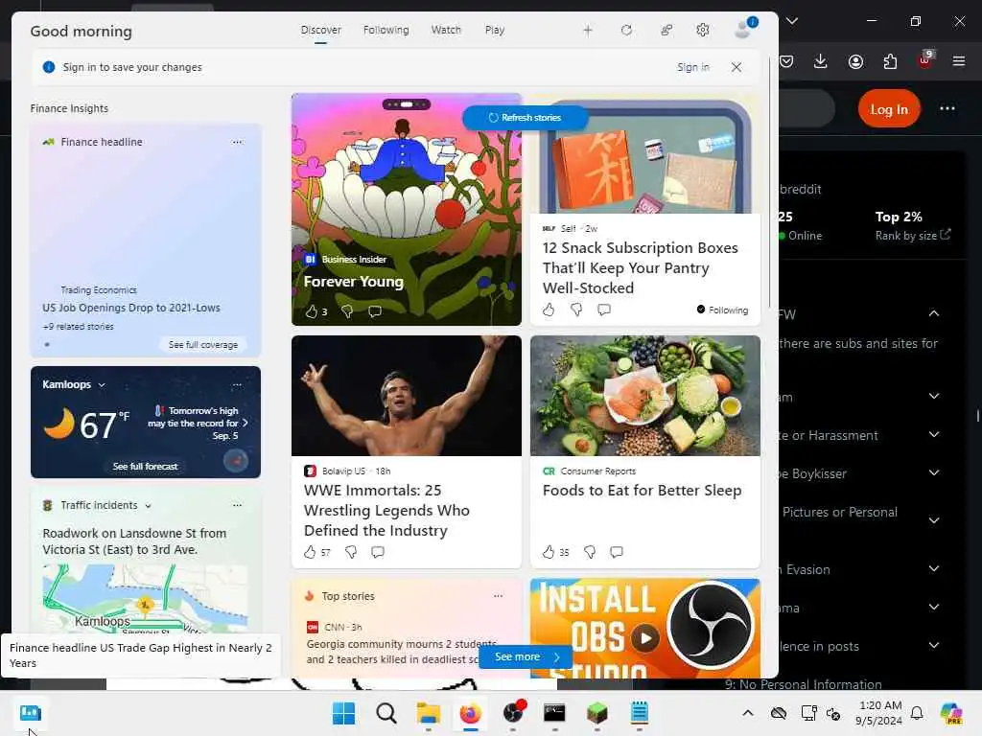Like the Foods to Eat for Better Sleep article
Viewport: 982px width, 736px height.
(549, 552)
